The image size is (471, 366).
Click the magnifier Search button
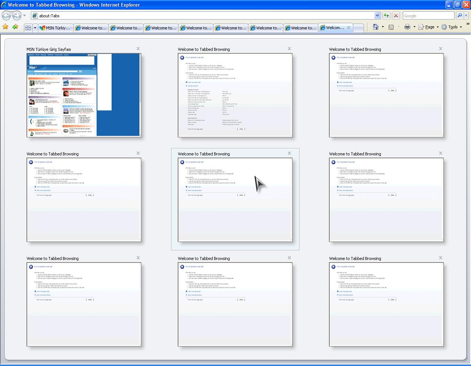point(459,15)
